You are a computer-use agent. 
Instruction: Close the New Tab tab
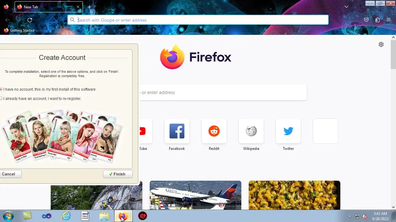point(78,7)
